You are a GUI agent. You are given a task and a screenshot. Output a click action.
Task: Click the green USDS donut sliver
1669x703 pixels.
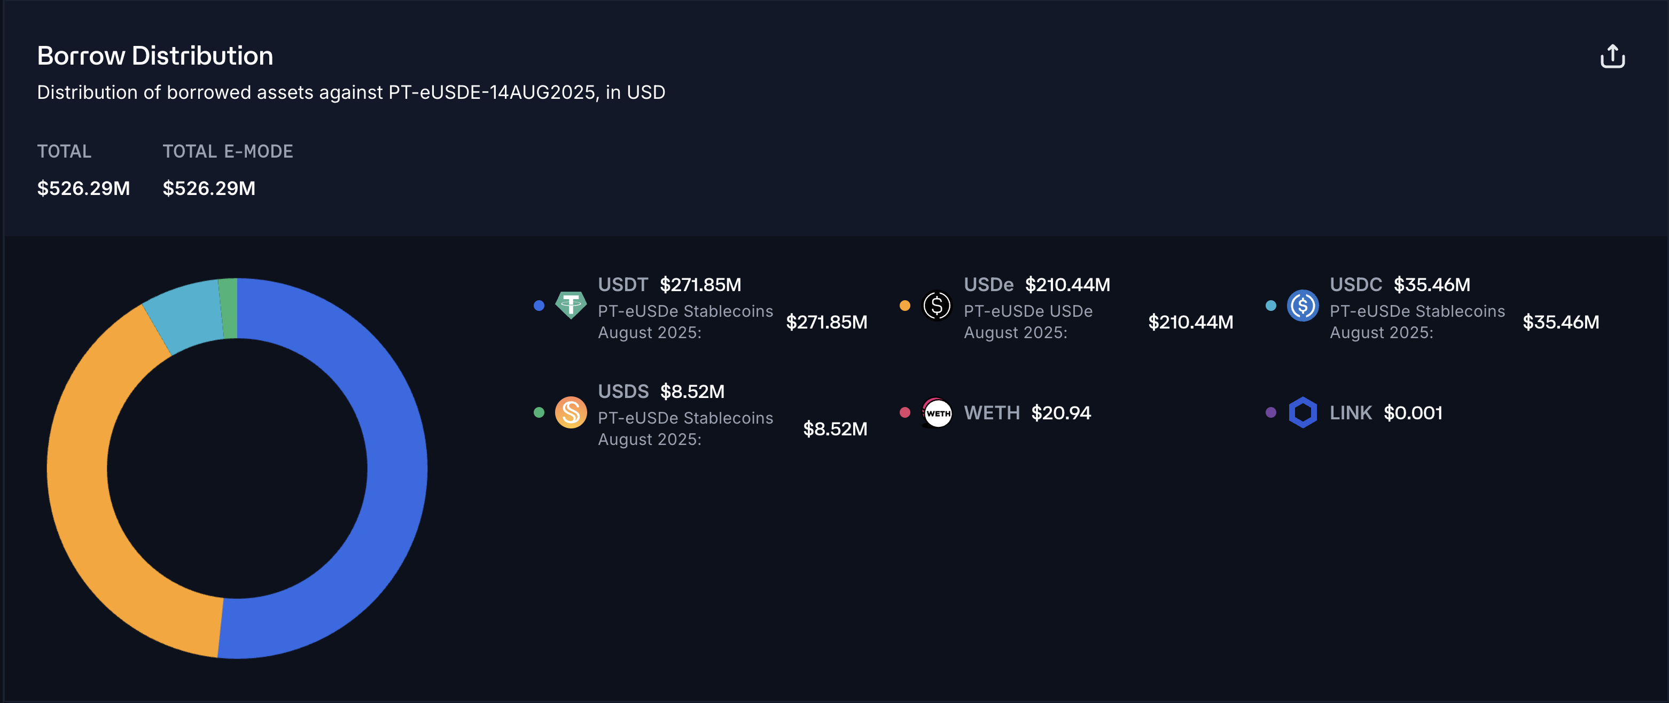(228, 308)
